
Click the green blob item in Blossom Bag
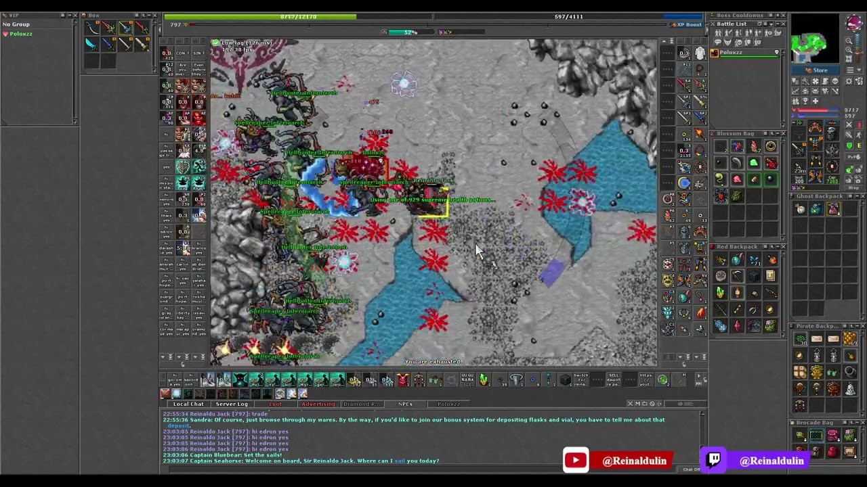(x=754, y=163)
